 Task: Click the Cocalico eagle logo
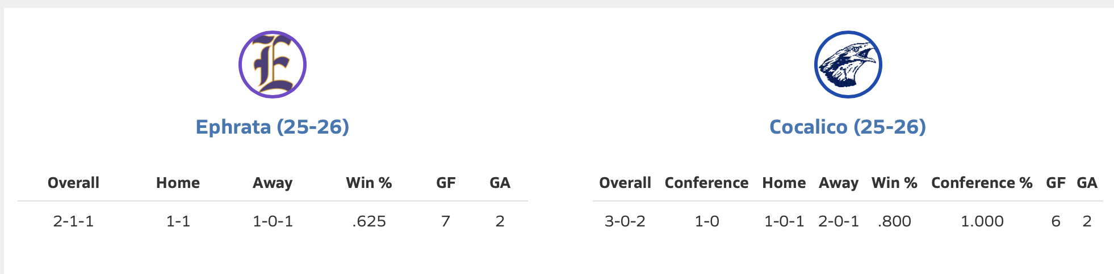pos(848,65)
